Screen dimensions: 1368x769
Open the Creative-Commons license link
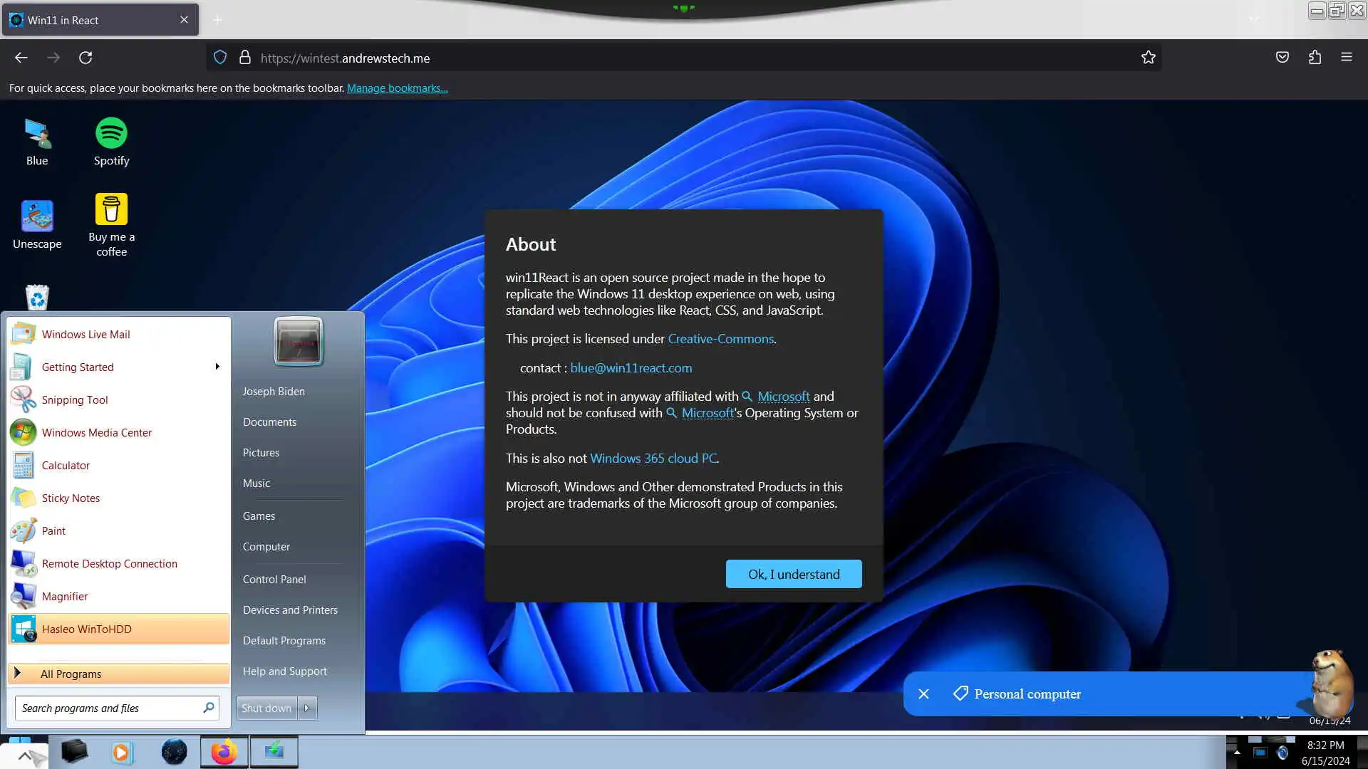click(x=720, y=339)
